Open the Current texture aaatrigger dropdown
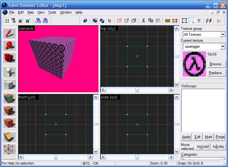This screenshot has width=228, height=167. pyautogui.click(x=223, y=46)
